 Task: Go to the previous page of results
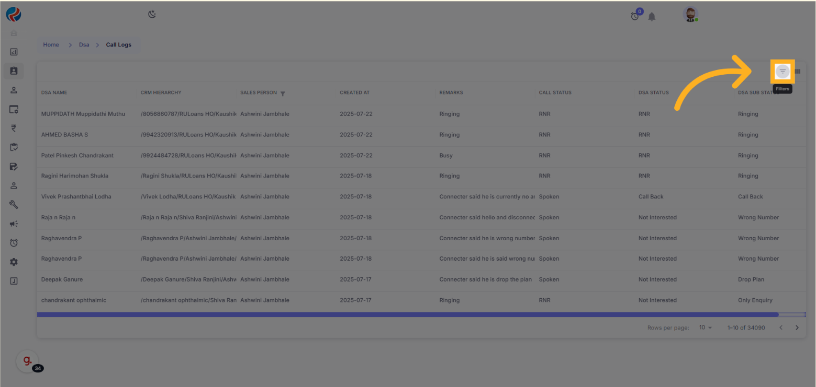[780, 327]
